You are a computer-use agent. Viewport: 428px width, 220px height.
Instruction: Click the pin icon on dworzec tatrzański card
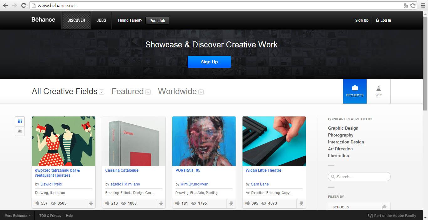tap(91, 203)
